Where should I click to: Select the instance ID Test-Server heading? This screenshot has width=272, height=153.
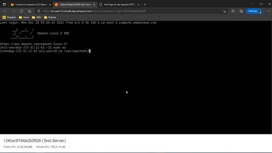click(35, 141)
